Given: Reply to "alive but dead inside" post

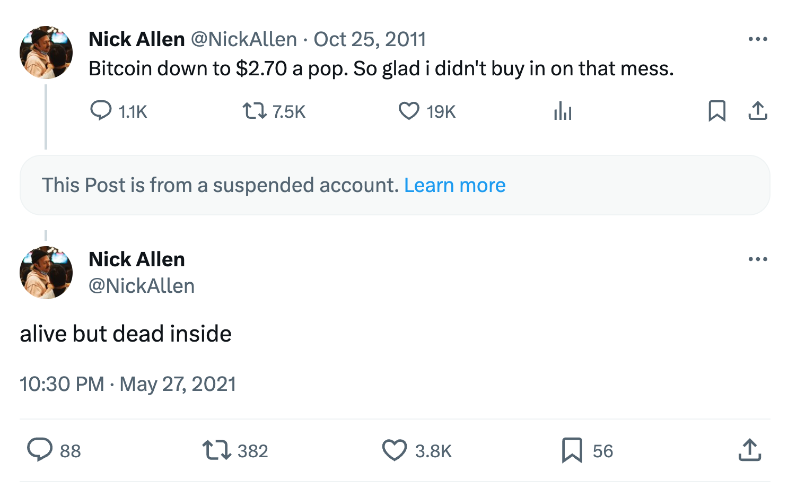Looking at the screenshot, I should coord(40,450).
